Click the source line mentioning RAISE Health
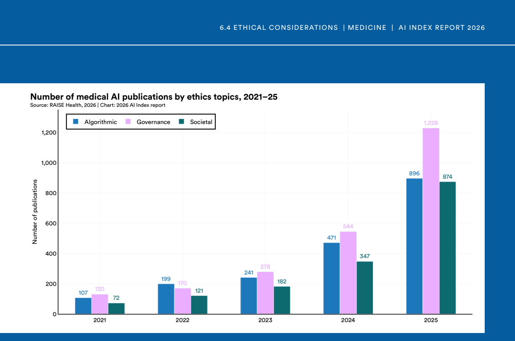 click(98, 105)
